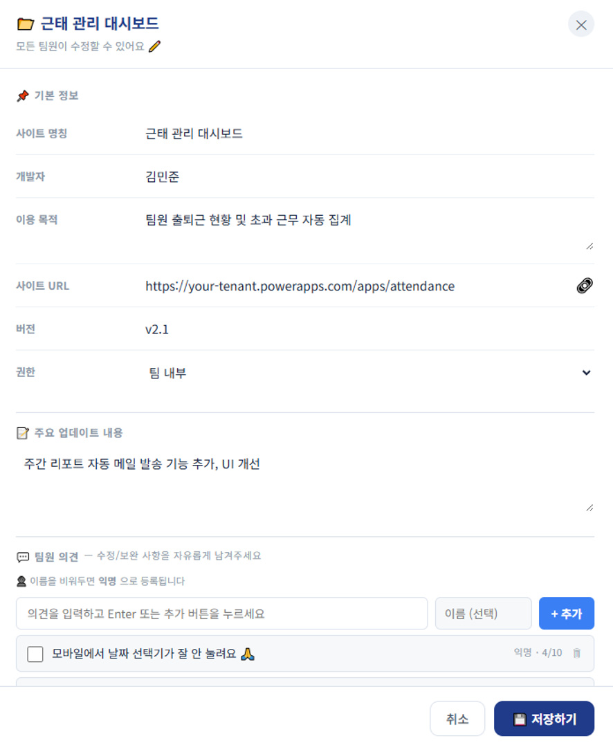613x745 pixels.
Task: Click the paperclip icon beside the site URL
Action: coord(585,285)
